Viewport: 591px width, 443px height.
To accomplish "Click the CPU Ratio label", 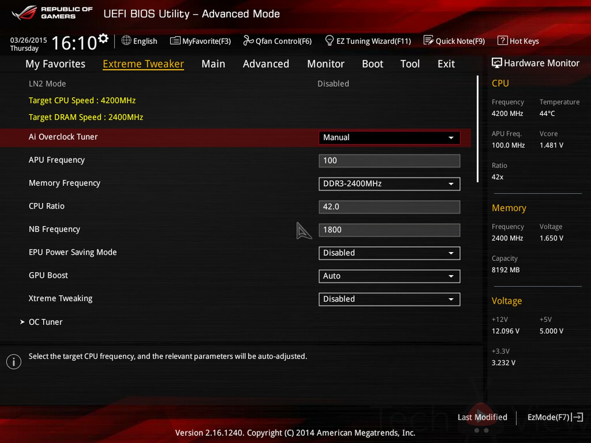I will click(x=46, y=206).
